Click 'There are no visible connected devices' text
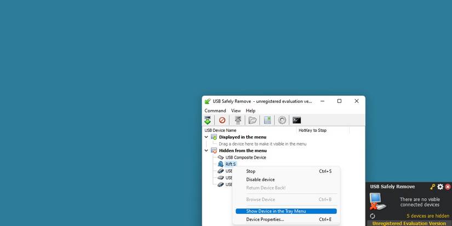 [x=420, y=202]
